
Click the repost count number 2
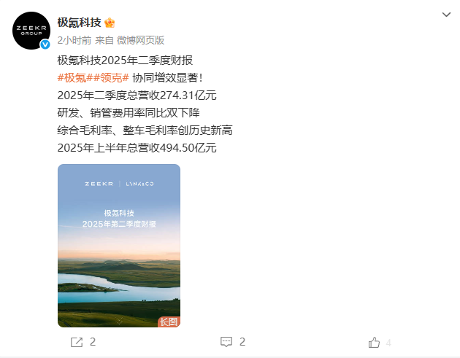[x=93, y=342]
